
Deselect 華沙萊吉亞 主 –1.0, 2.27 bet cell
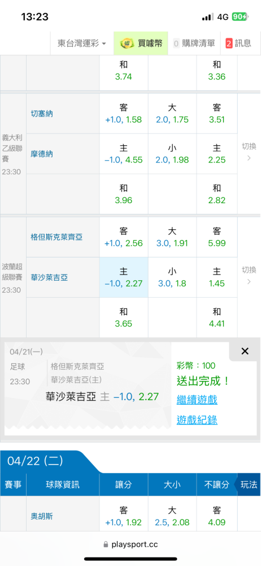[x=124, y=277]
